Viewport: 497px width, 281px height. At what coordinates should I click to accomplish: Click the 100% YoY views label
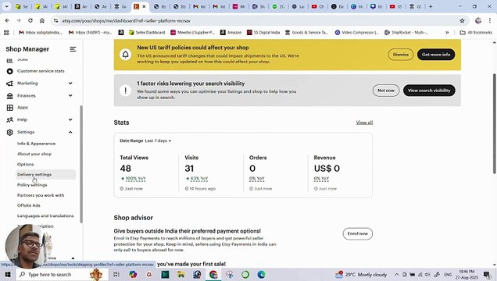pos(136,179)
